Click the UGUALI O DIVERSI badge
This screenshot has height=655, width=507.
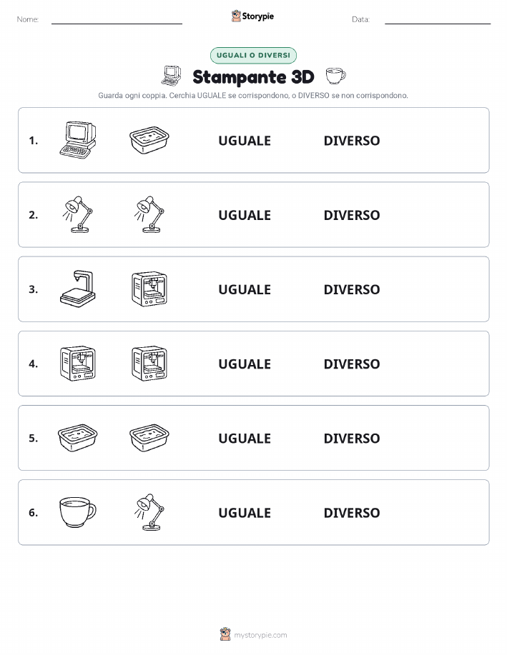[253, 55]
